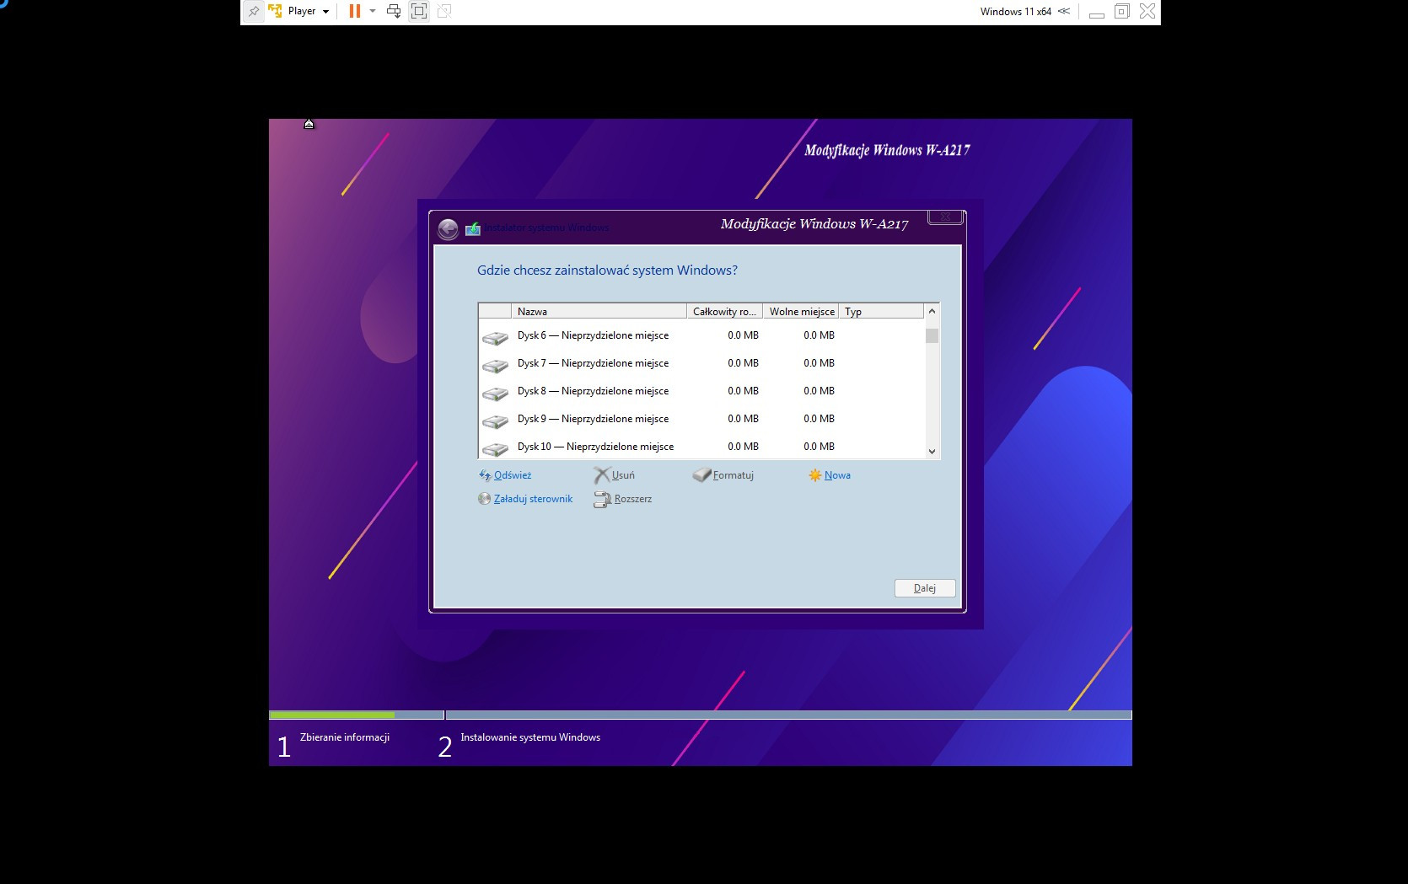
Task: Click the extend icon beside Rozszerz
Action: tap(602, 500)
